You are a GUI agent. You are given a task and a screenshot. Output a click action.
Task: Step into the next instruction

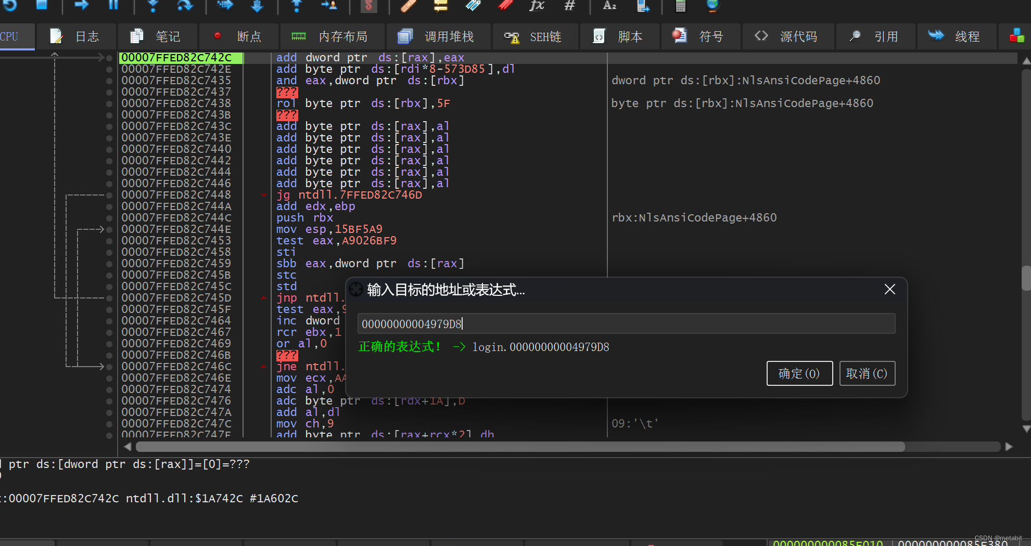[x=152, y=7]
